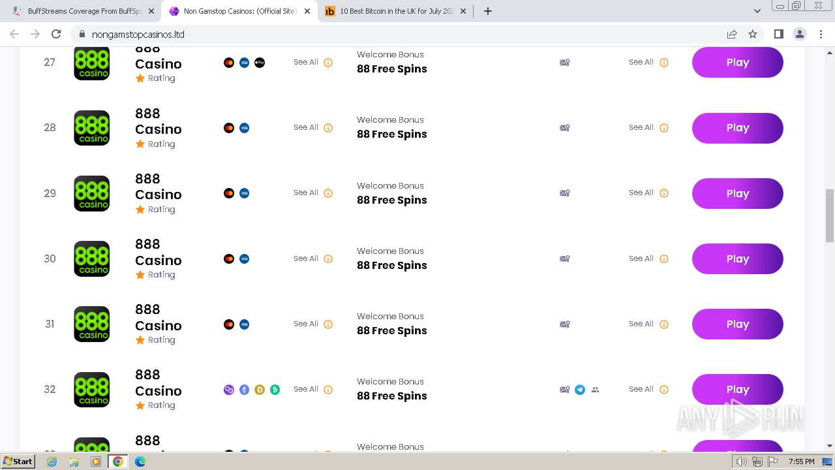835x470 pixels.
Task: Click the Polygon crypto icon in row 32
Action: click(229, 390)
